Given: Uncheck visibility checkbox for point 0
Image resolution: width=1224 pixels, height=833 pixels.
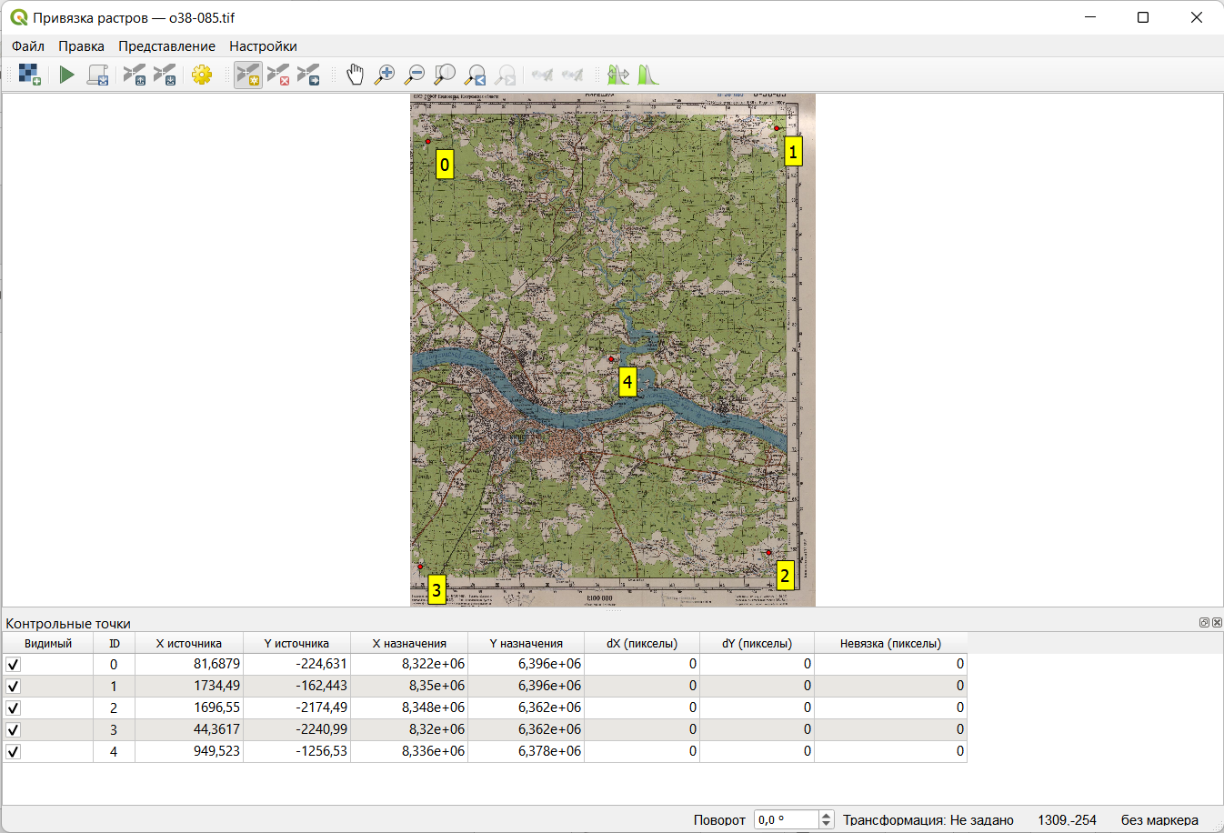Looking at the screenshot, I should 14,665.
